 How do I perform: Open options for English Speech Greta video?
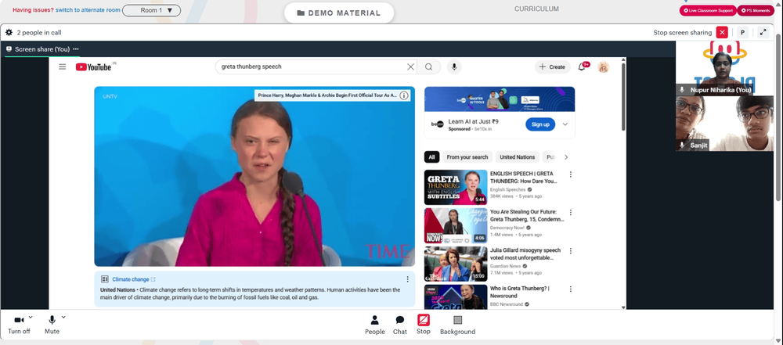tap(571, 174)
